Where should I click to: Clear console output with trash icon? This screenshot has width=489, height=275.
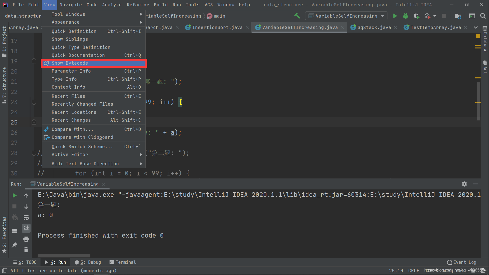point(26,250)
